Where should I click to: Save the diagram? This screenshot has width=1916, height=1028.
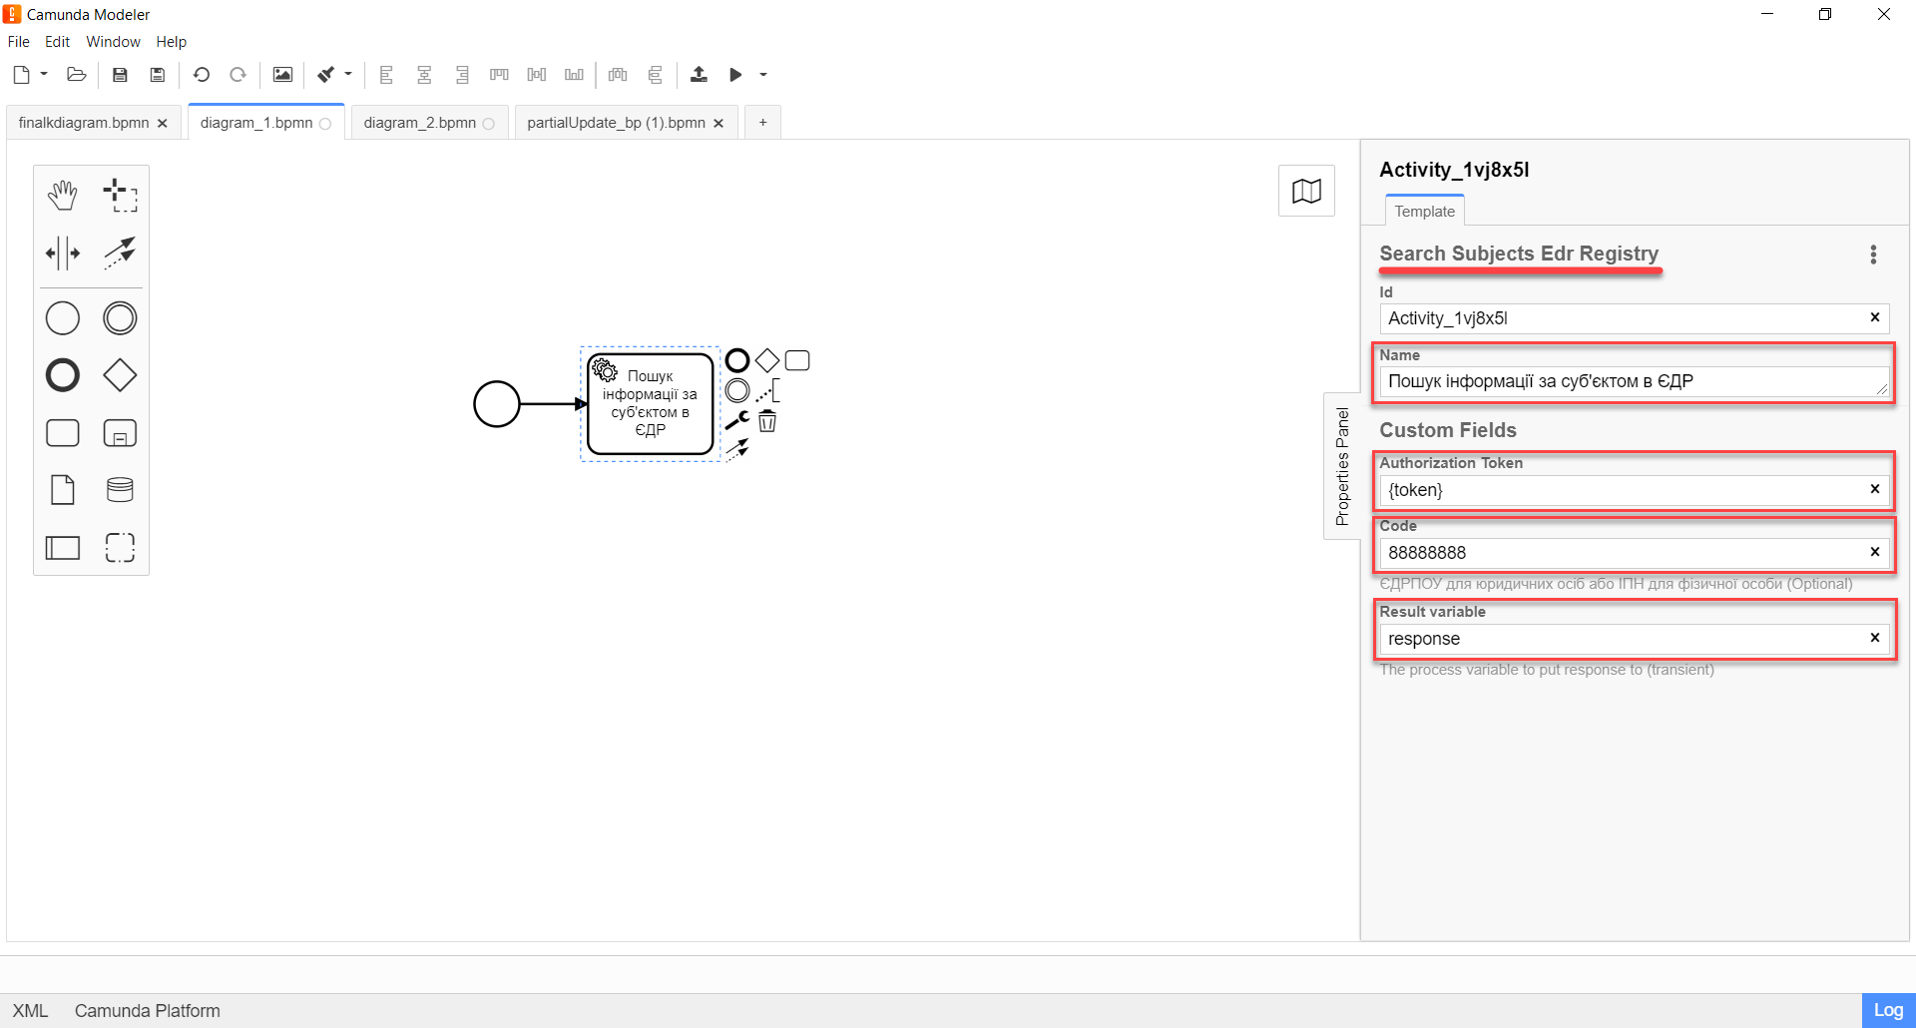click(120, 75)
